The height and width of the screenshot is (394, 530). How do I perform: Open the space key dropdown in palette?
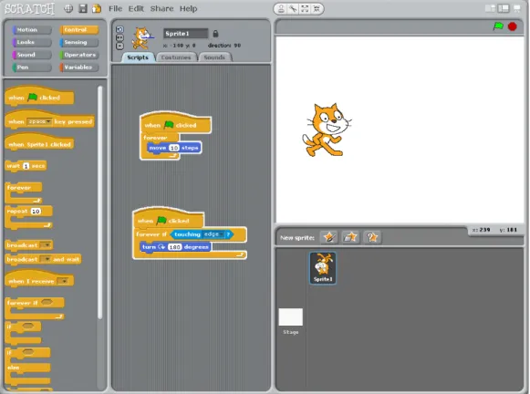tap(39, 121)
